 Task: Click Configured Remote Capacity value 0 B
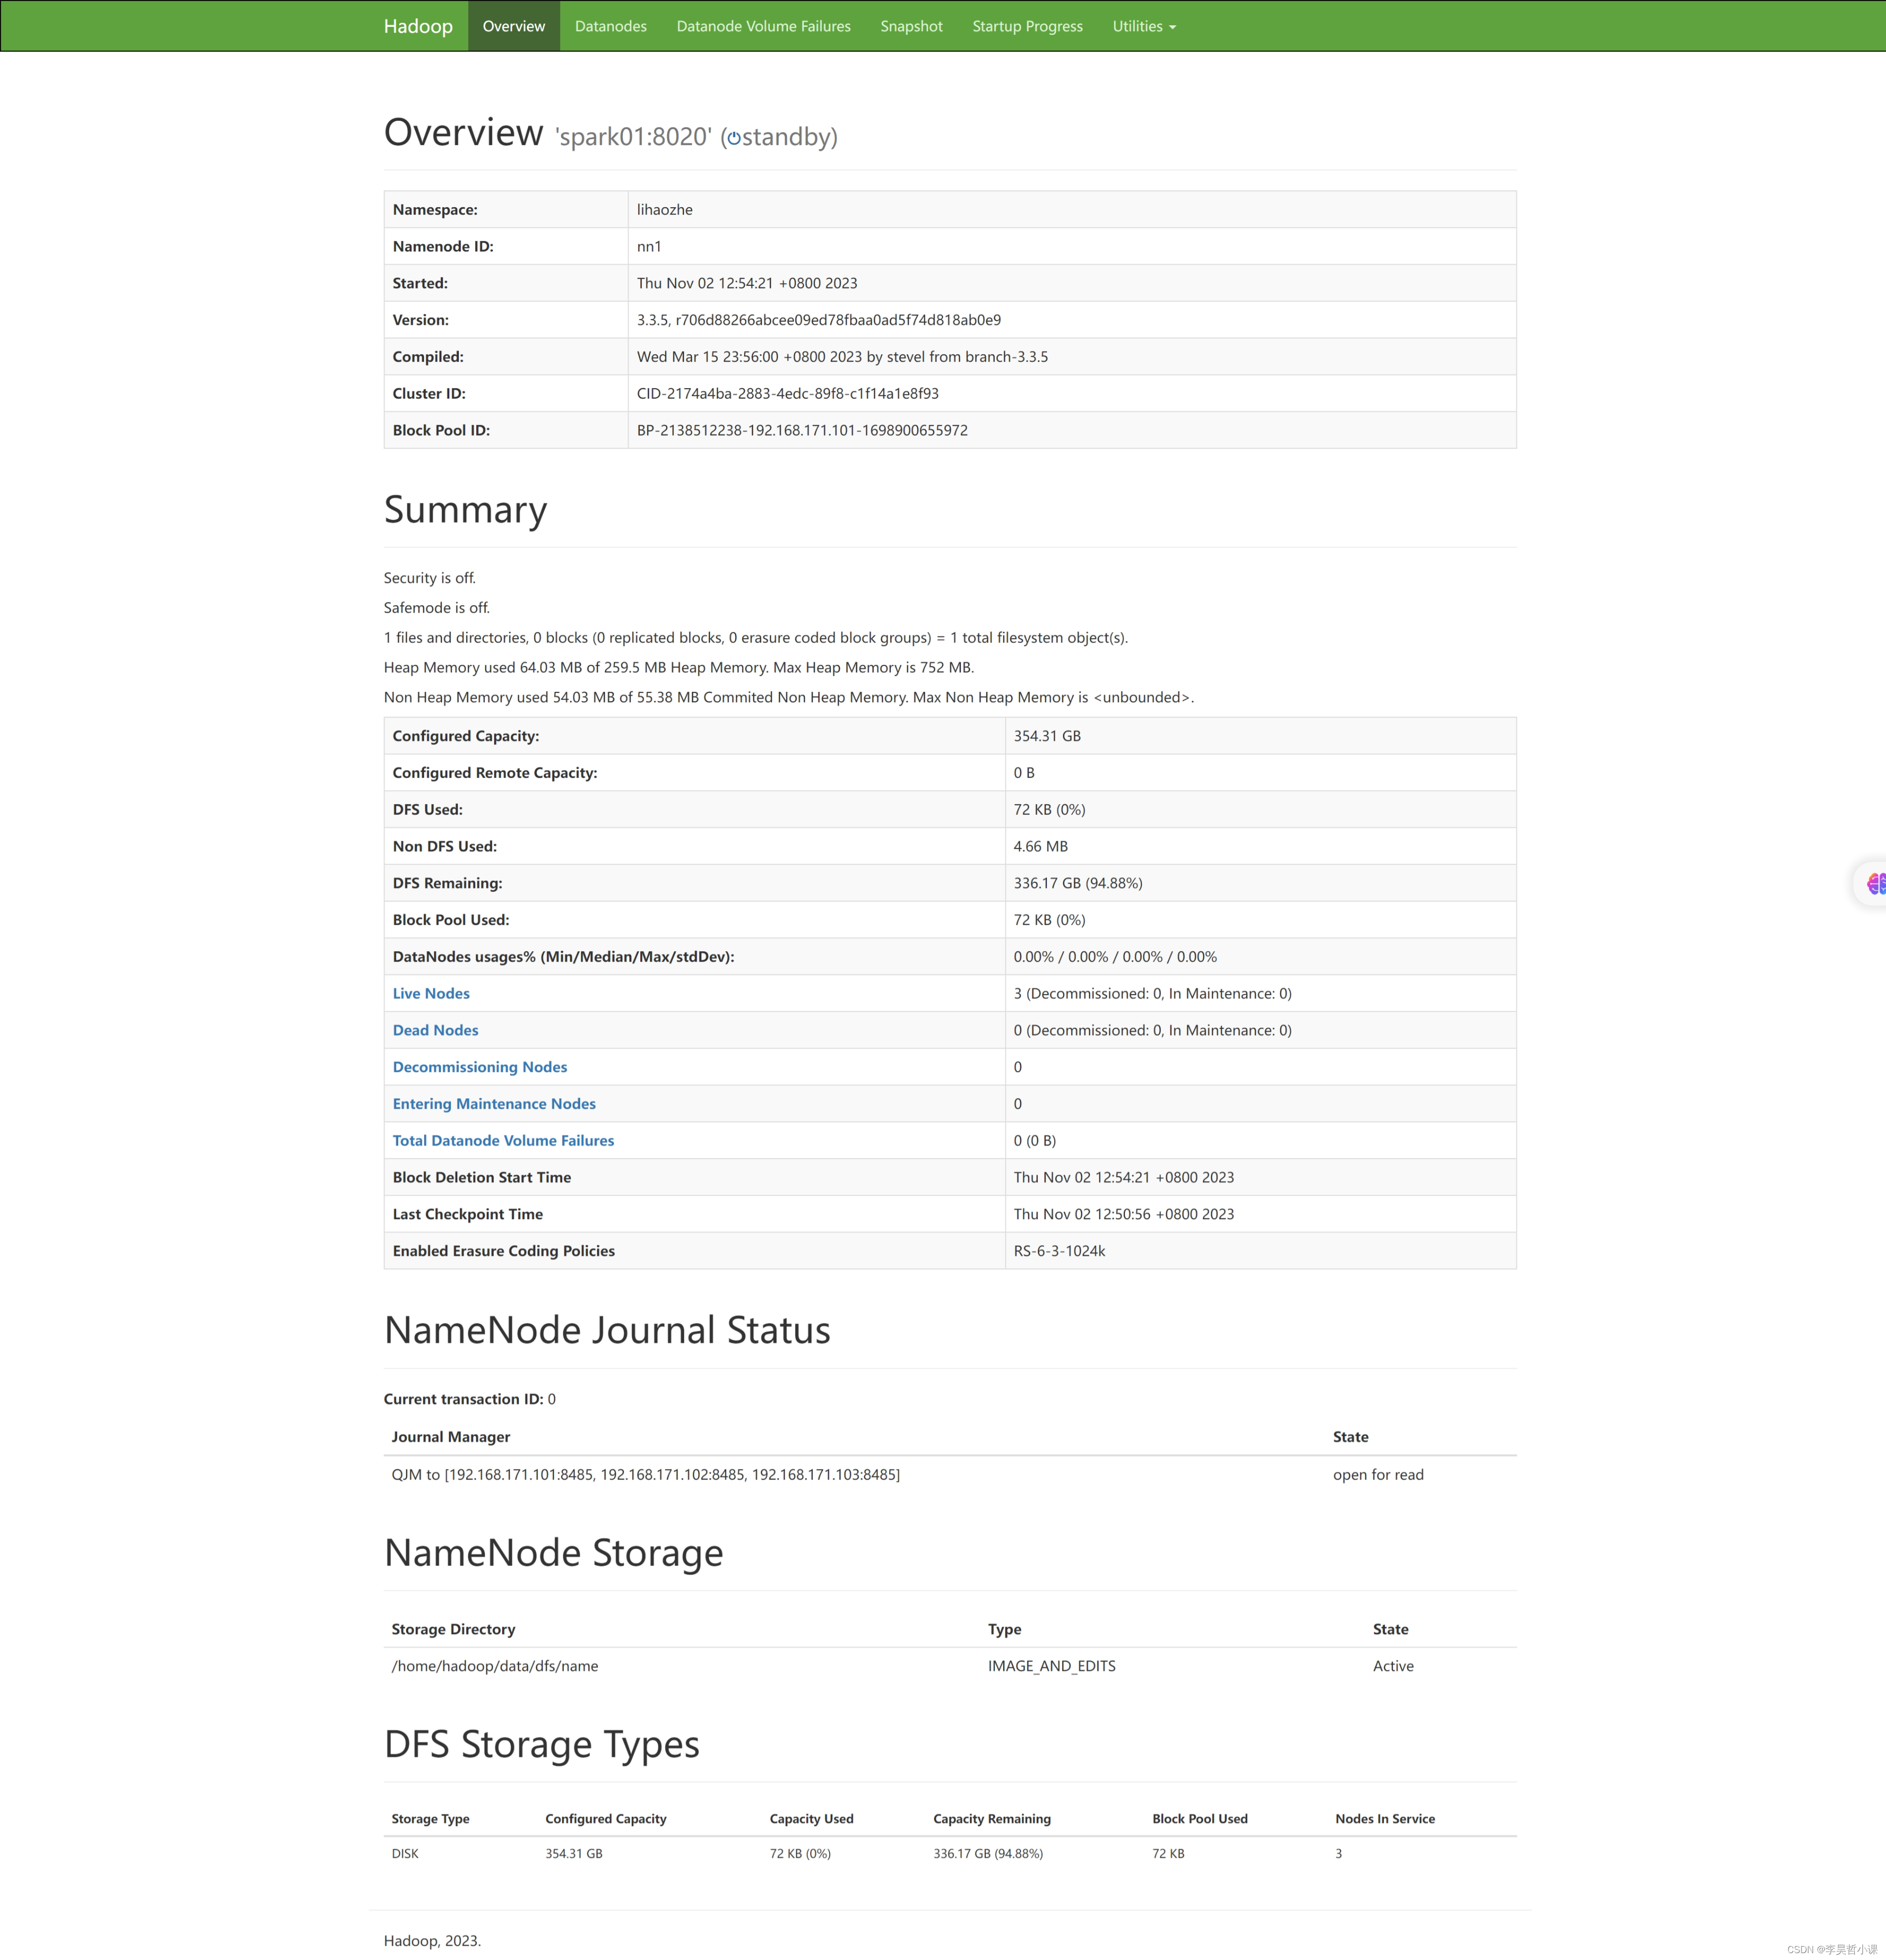click(x=1024, y=773)
